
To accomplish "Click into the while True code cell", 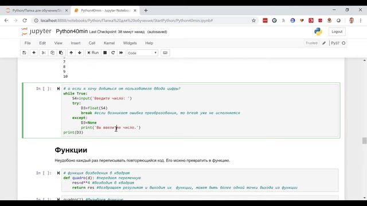I will (x=200, y=110).
